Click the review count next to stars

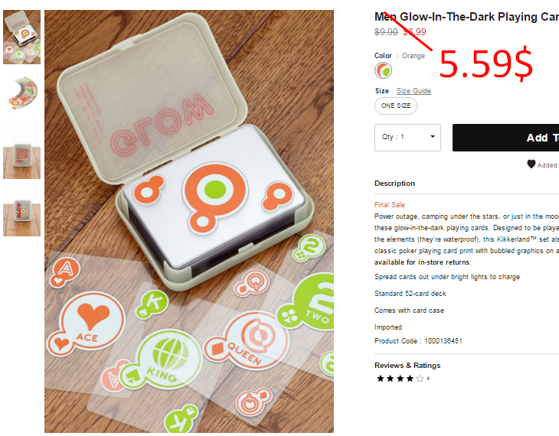tap(428, 379)
